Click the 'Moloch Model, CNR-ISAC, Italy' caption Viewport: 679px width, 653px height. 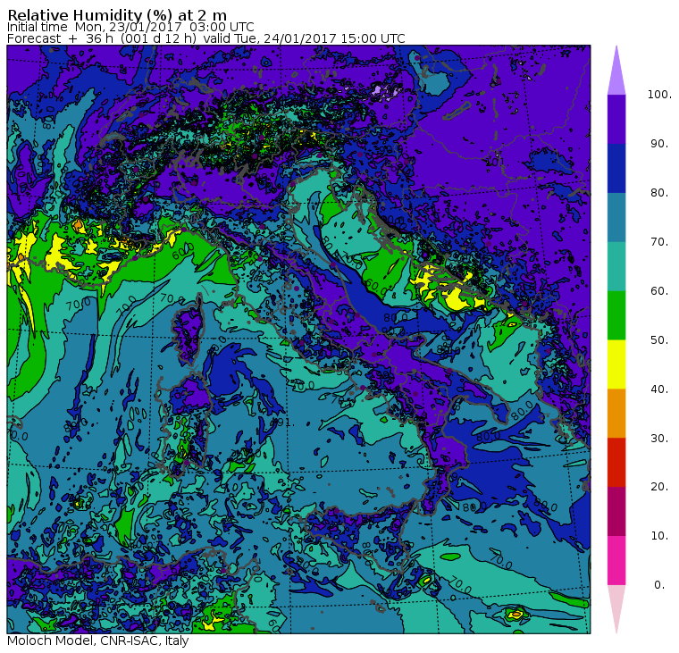pyautogui.click(x=98, y=640)
